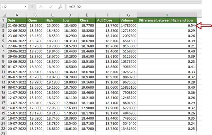This screenshot has width=212, height=135.
Task: Click the Select All corner triangle
Action: click(3, 15)
